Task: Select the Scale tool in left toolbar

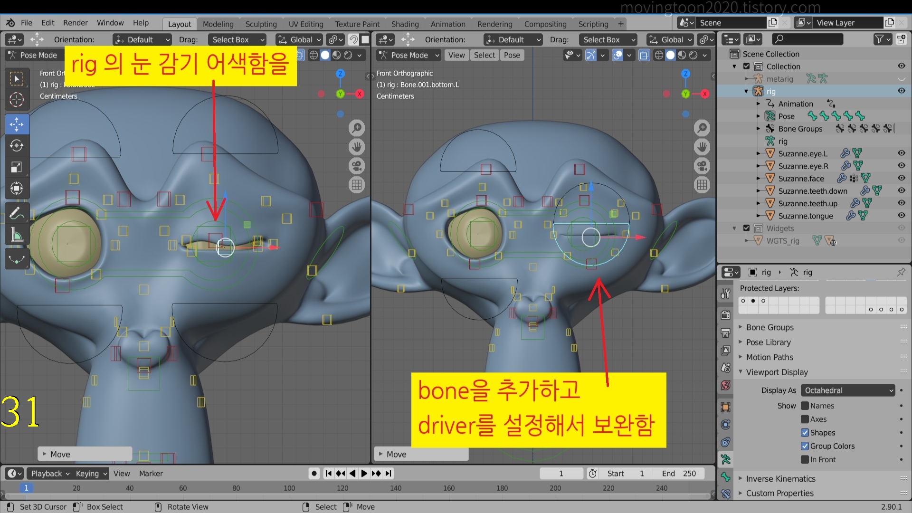Action: click(17, 167)
